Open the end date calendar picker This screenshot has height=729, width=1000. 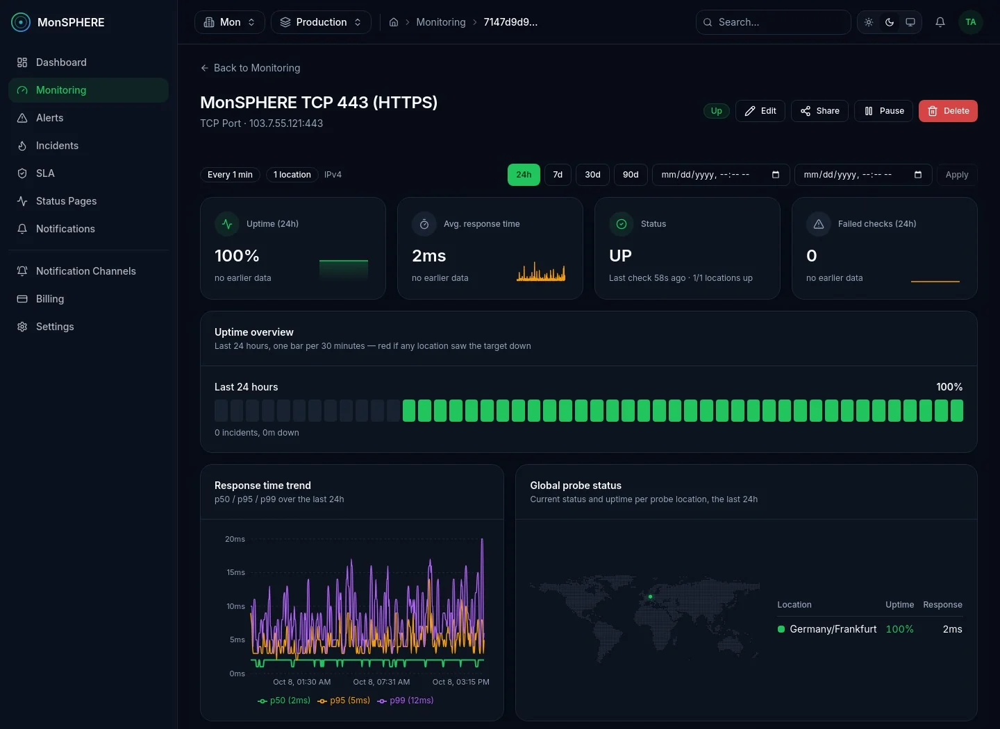click(x=918, y=175)
